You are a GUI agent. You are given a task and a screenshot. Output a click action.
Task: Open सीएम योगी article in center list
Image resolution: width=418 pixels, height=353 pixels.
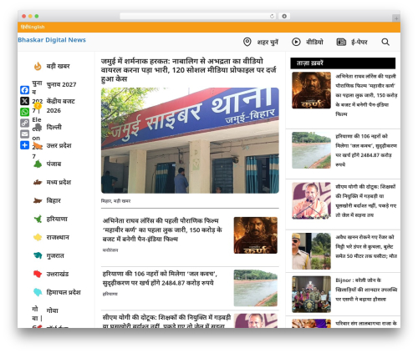click(166, 320)
